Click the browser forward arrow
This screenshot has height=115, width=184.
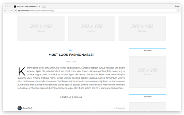9,10
